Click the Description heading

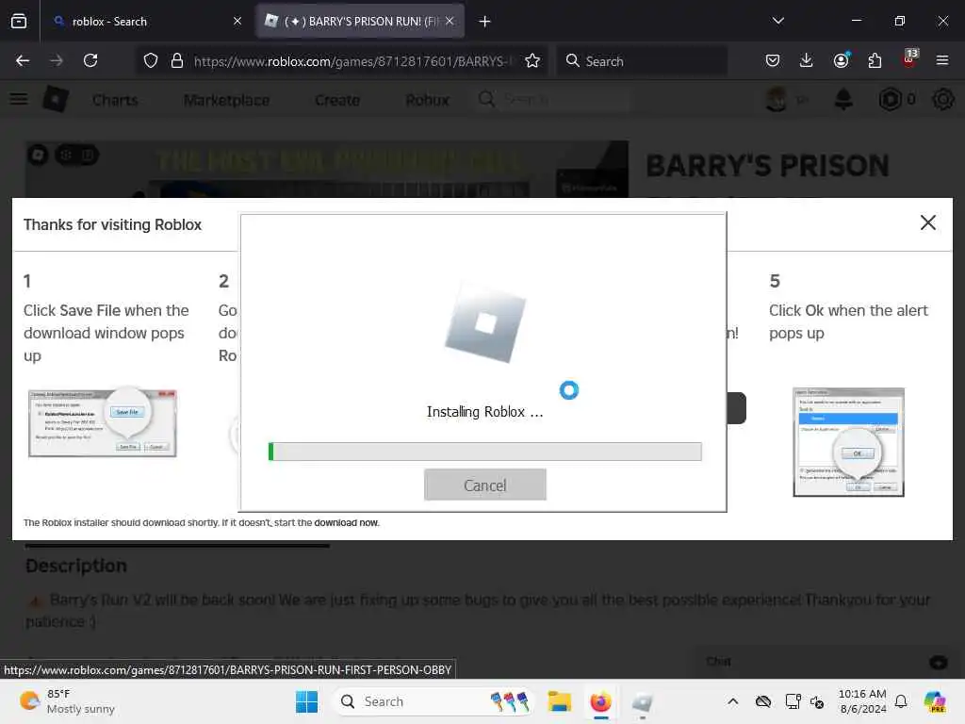pos(76,566)
